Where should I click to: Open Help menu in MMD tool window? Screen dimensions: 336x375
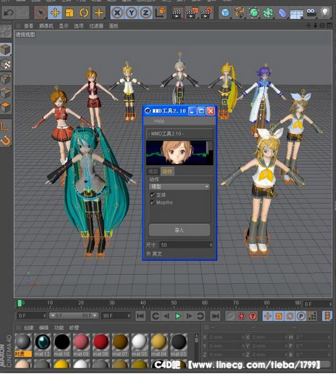159,121
